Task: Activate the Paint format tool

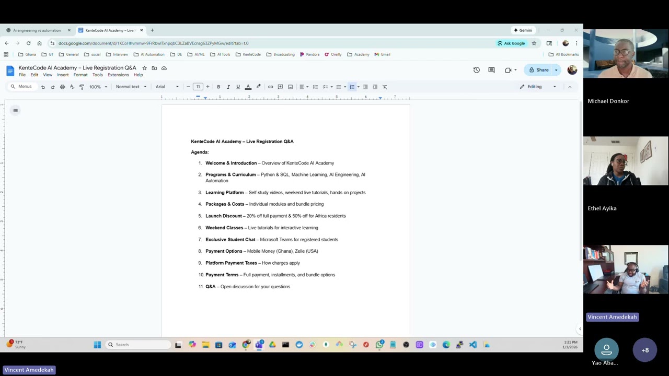Action: 82,87
